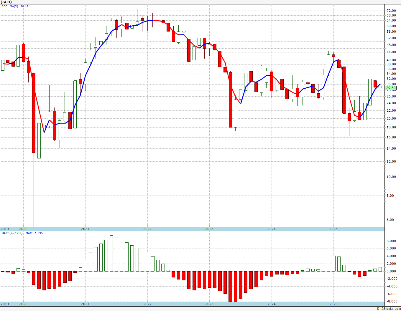401x311 pixels.
Task: Select 22.00 on the price axis
Action: [x=391, y=110]
